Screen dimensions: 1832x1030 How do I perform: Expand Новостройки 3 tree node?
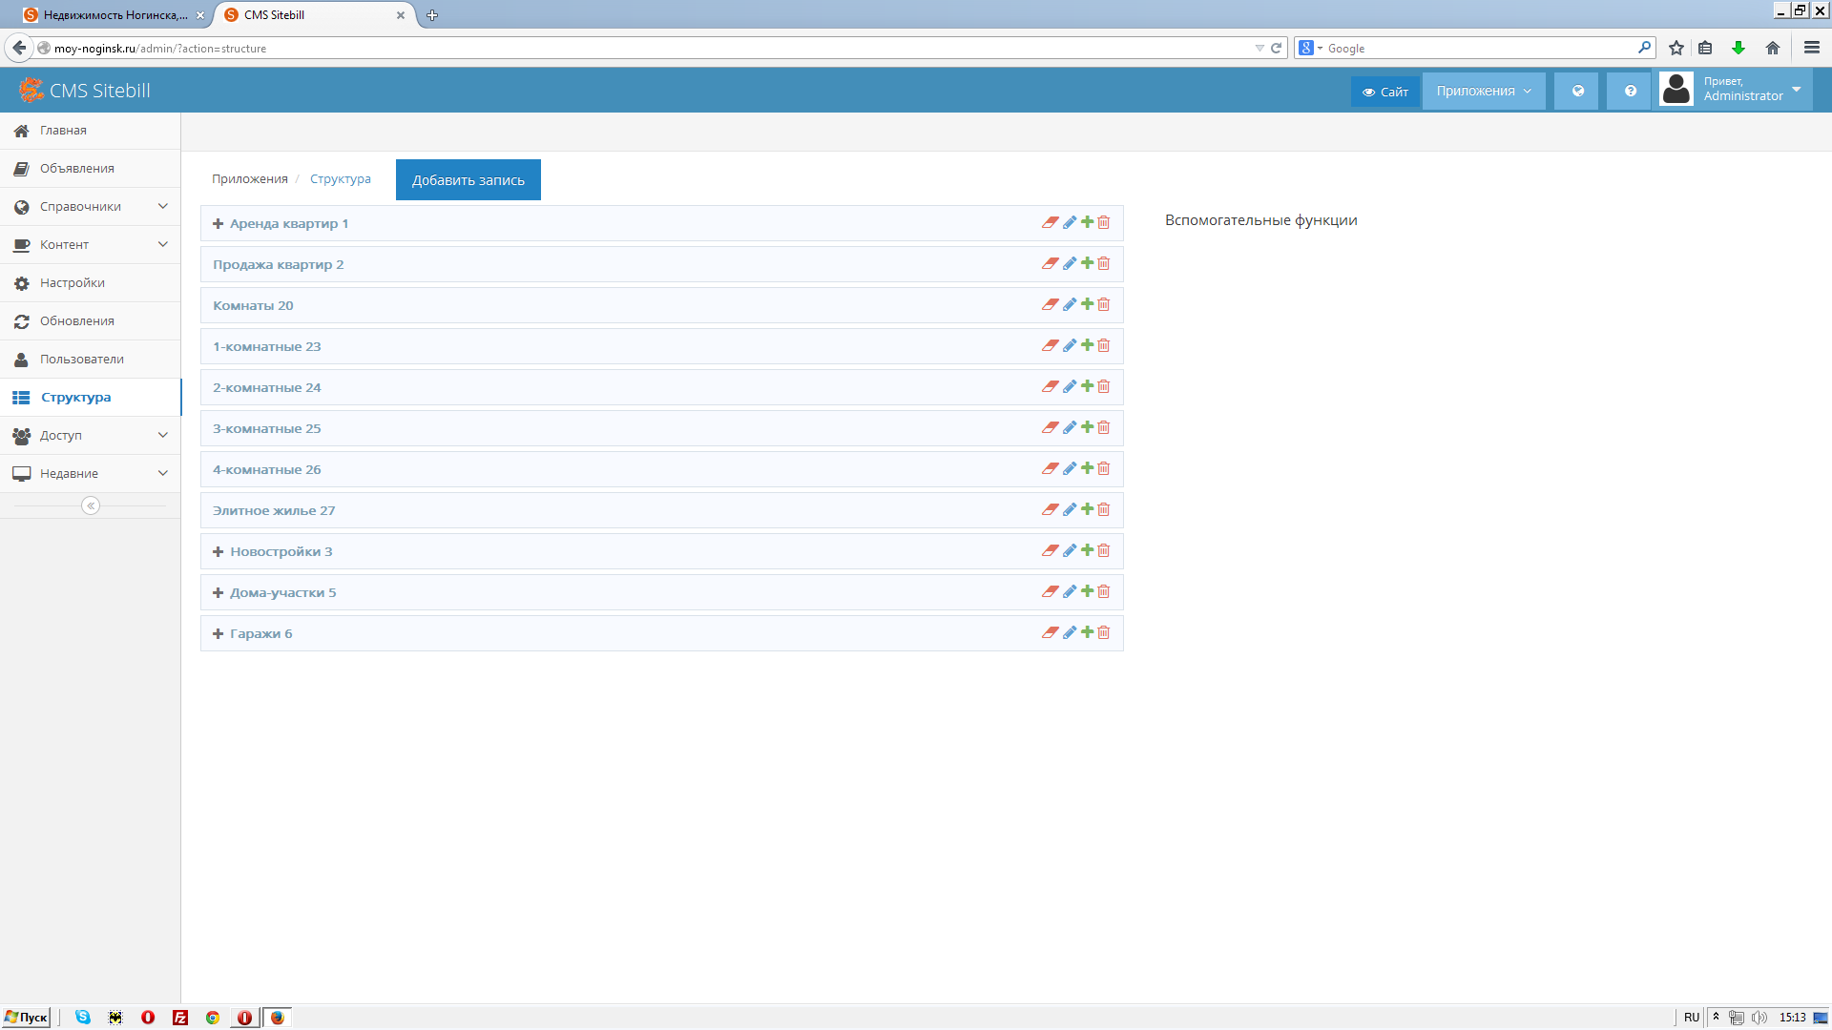pyautogui.click(x=218, y=552)
